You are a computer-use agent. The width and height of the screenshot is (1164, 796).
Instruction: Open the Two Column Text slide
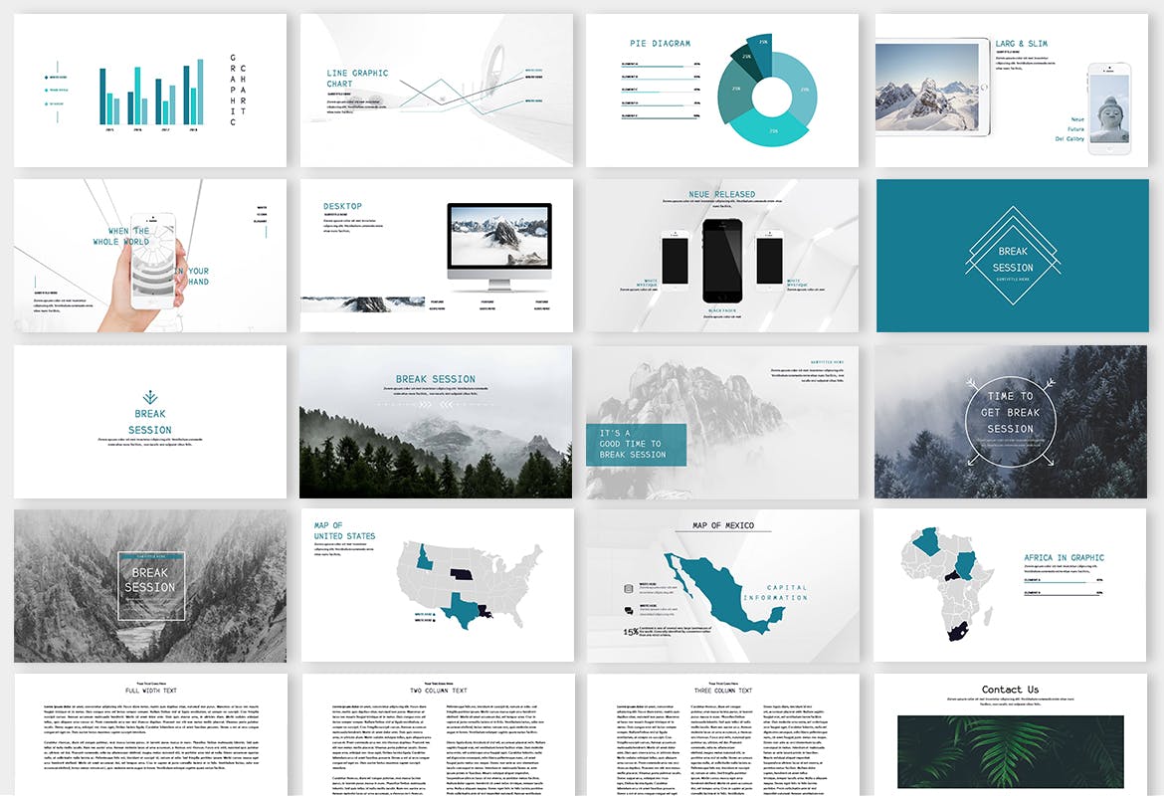coord(436,734)
